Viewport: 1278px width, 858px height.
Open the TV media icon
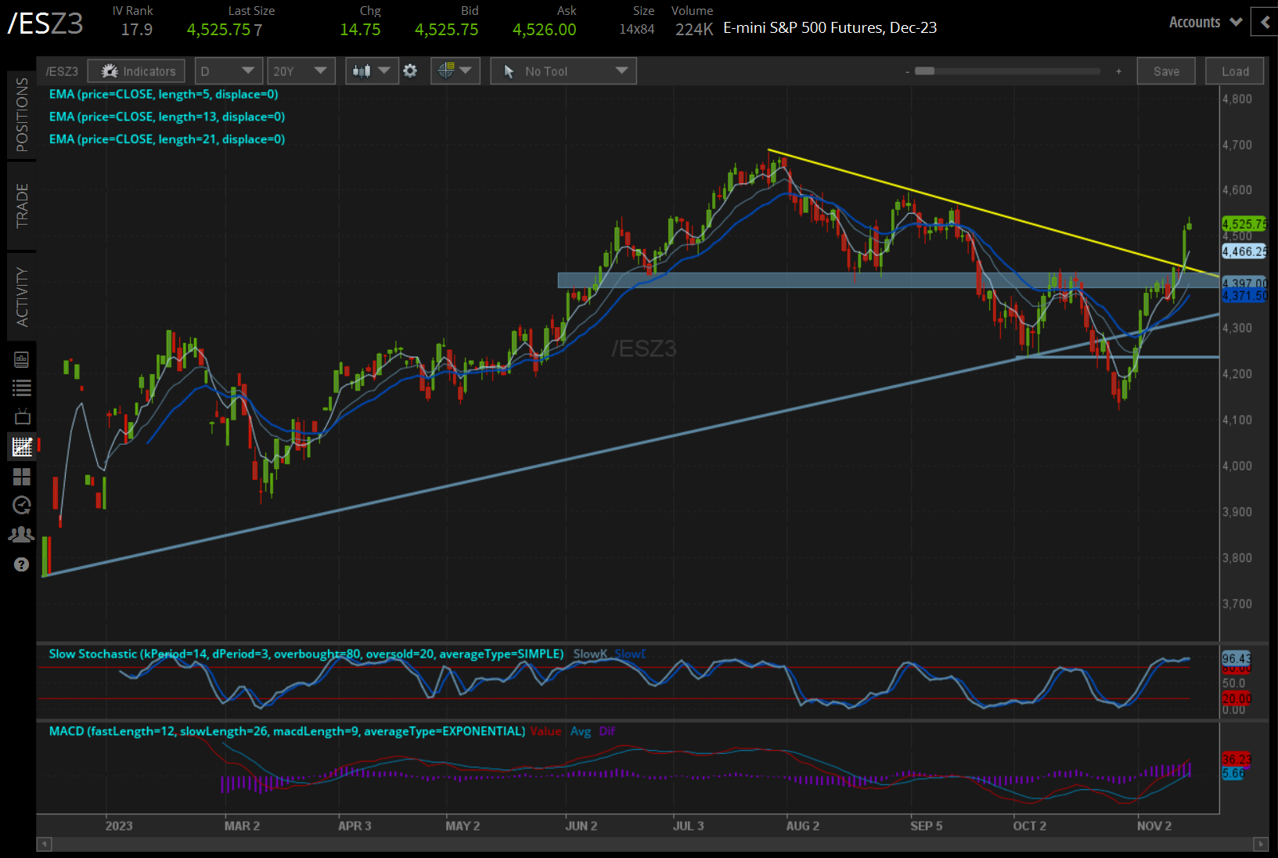(22, 416)
